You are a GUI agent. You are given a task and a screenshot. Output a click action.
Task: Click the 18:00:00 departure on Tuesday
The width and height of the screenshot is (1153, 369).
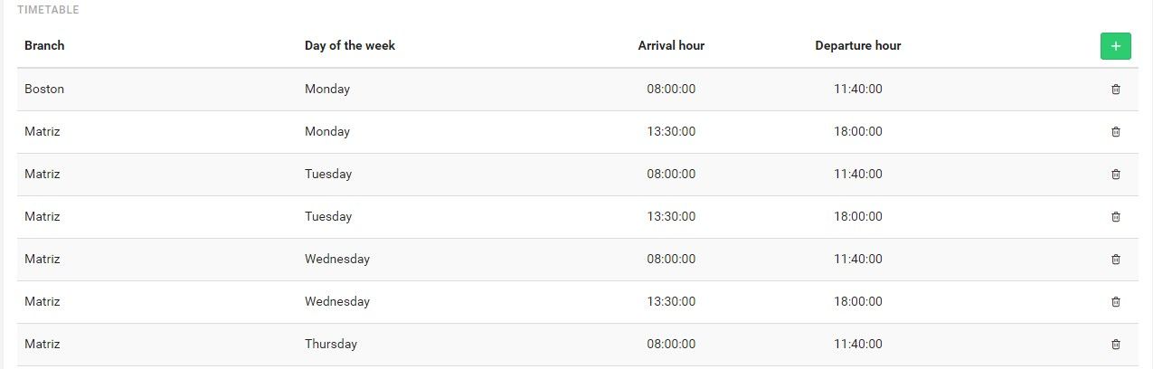[x=858, y=216]
